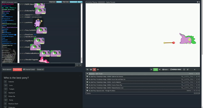Screen dimensions: 203x108
Task: Open the Emote List button
Action: [40, 69]
